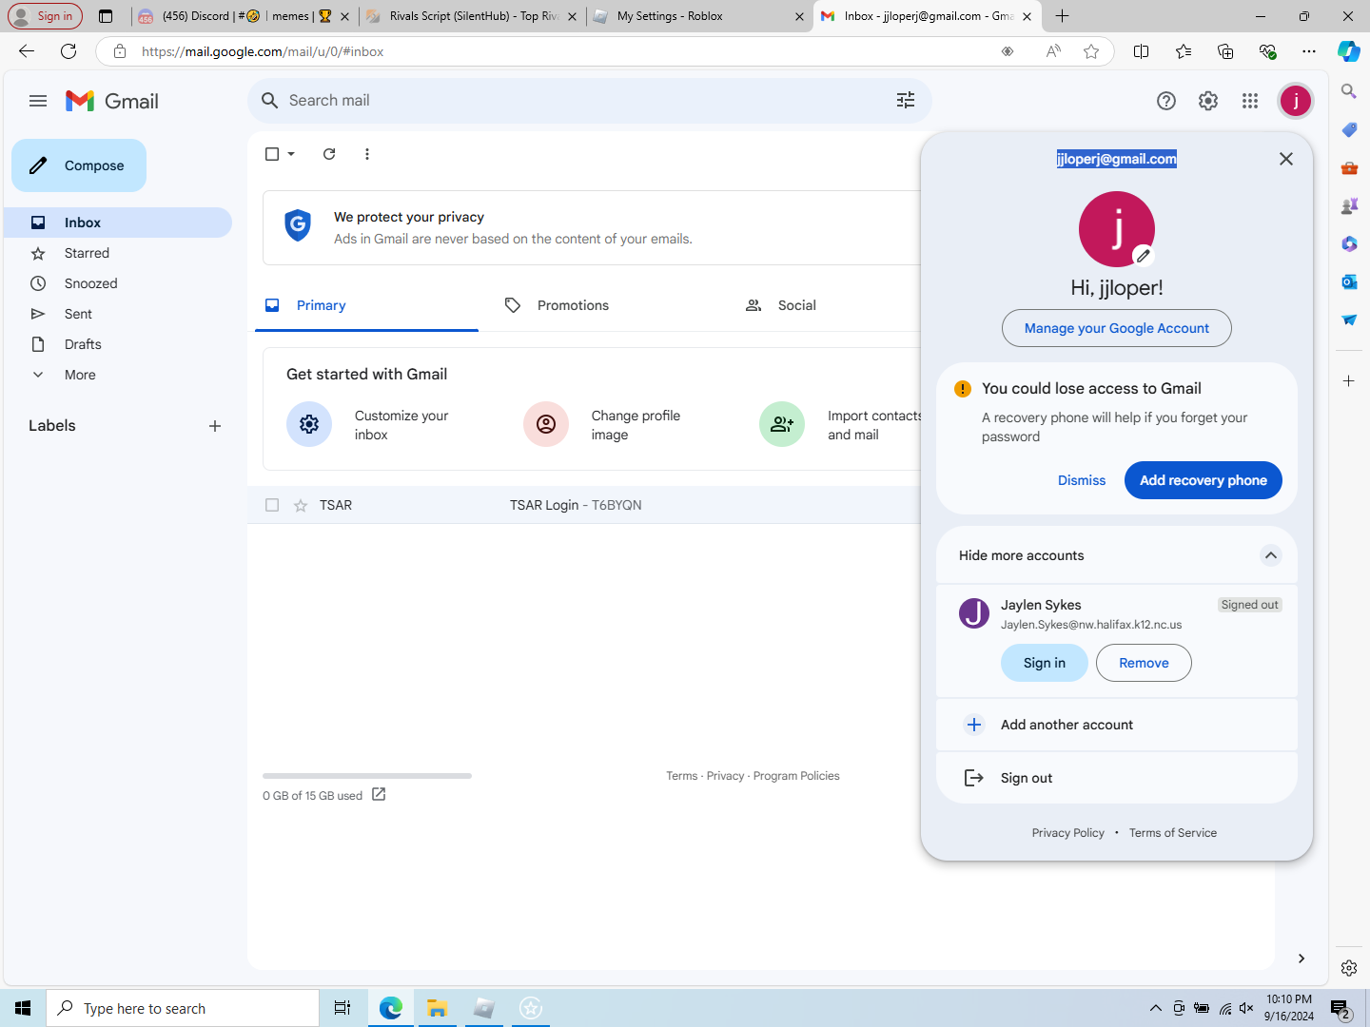The image size is (1370, 1027).
Task: Create a new label with plus icon
Action: click(215, 426)
